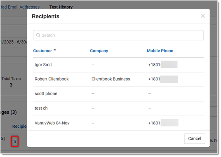Screen dimensions: 221x157
Task: Toggle the sort arrow next to Customer
Action: coord(55,50)
